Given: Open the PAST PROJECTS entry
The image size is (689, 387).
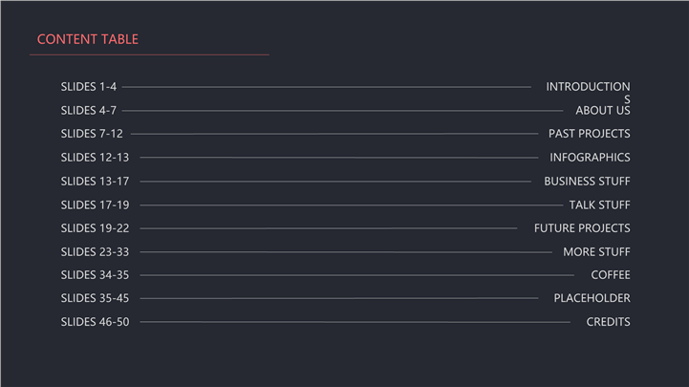Looking at the screenshot, I should tap(589, 134).
